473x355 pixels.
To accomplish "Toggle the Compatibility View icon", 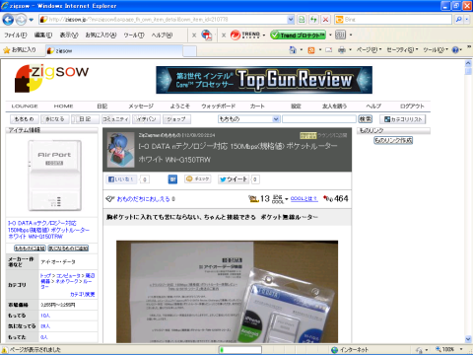I will tap(302, 20).
